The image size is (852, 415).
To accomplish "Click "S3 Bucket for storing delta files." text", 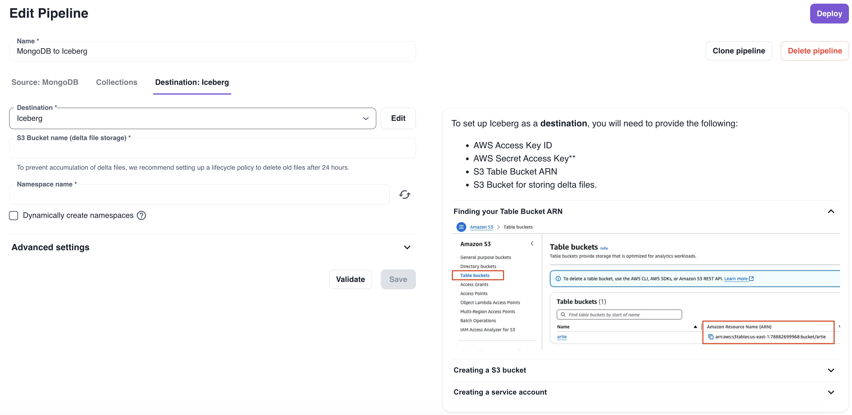I will [535, 185].
